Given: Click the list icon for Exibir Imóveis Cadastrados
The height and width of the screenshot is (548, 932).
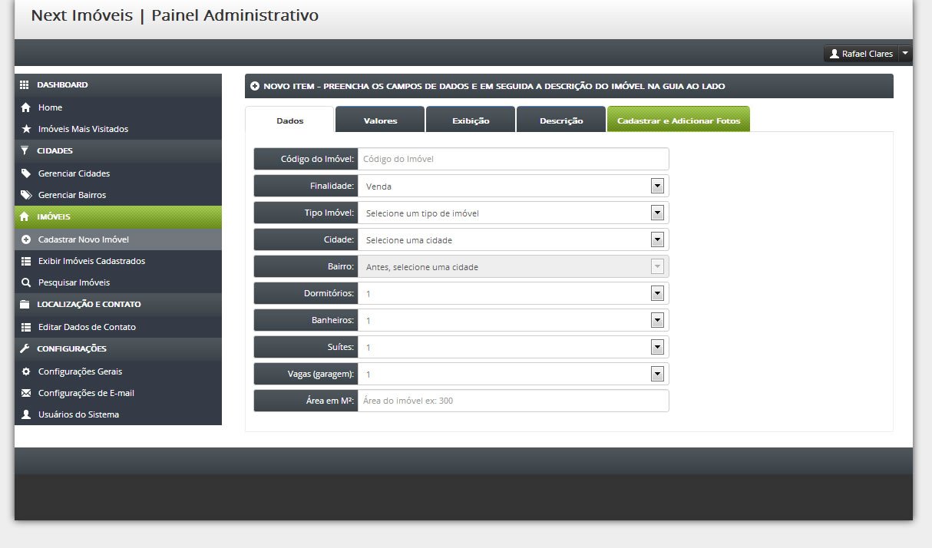Looking at the screenshot, I should pyautogui.click(x=25, y=261).
